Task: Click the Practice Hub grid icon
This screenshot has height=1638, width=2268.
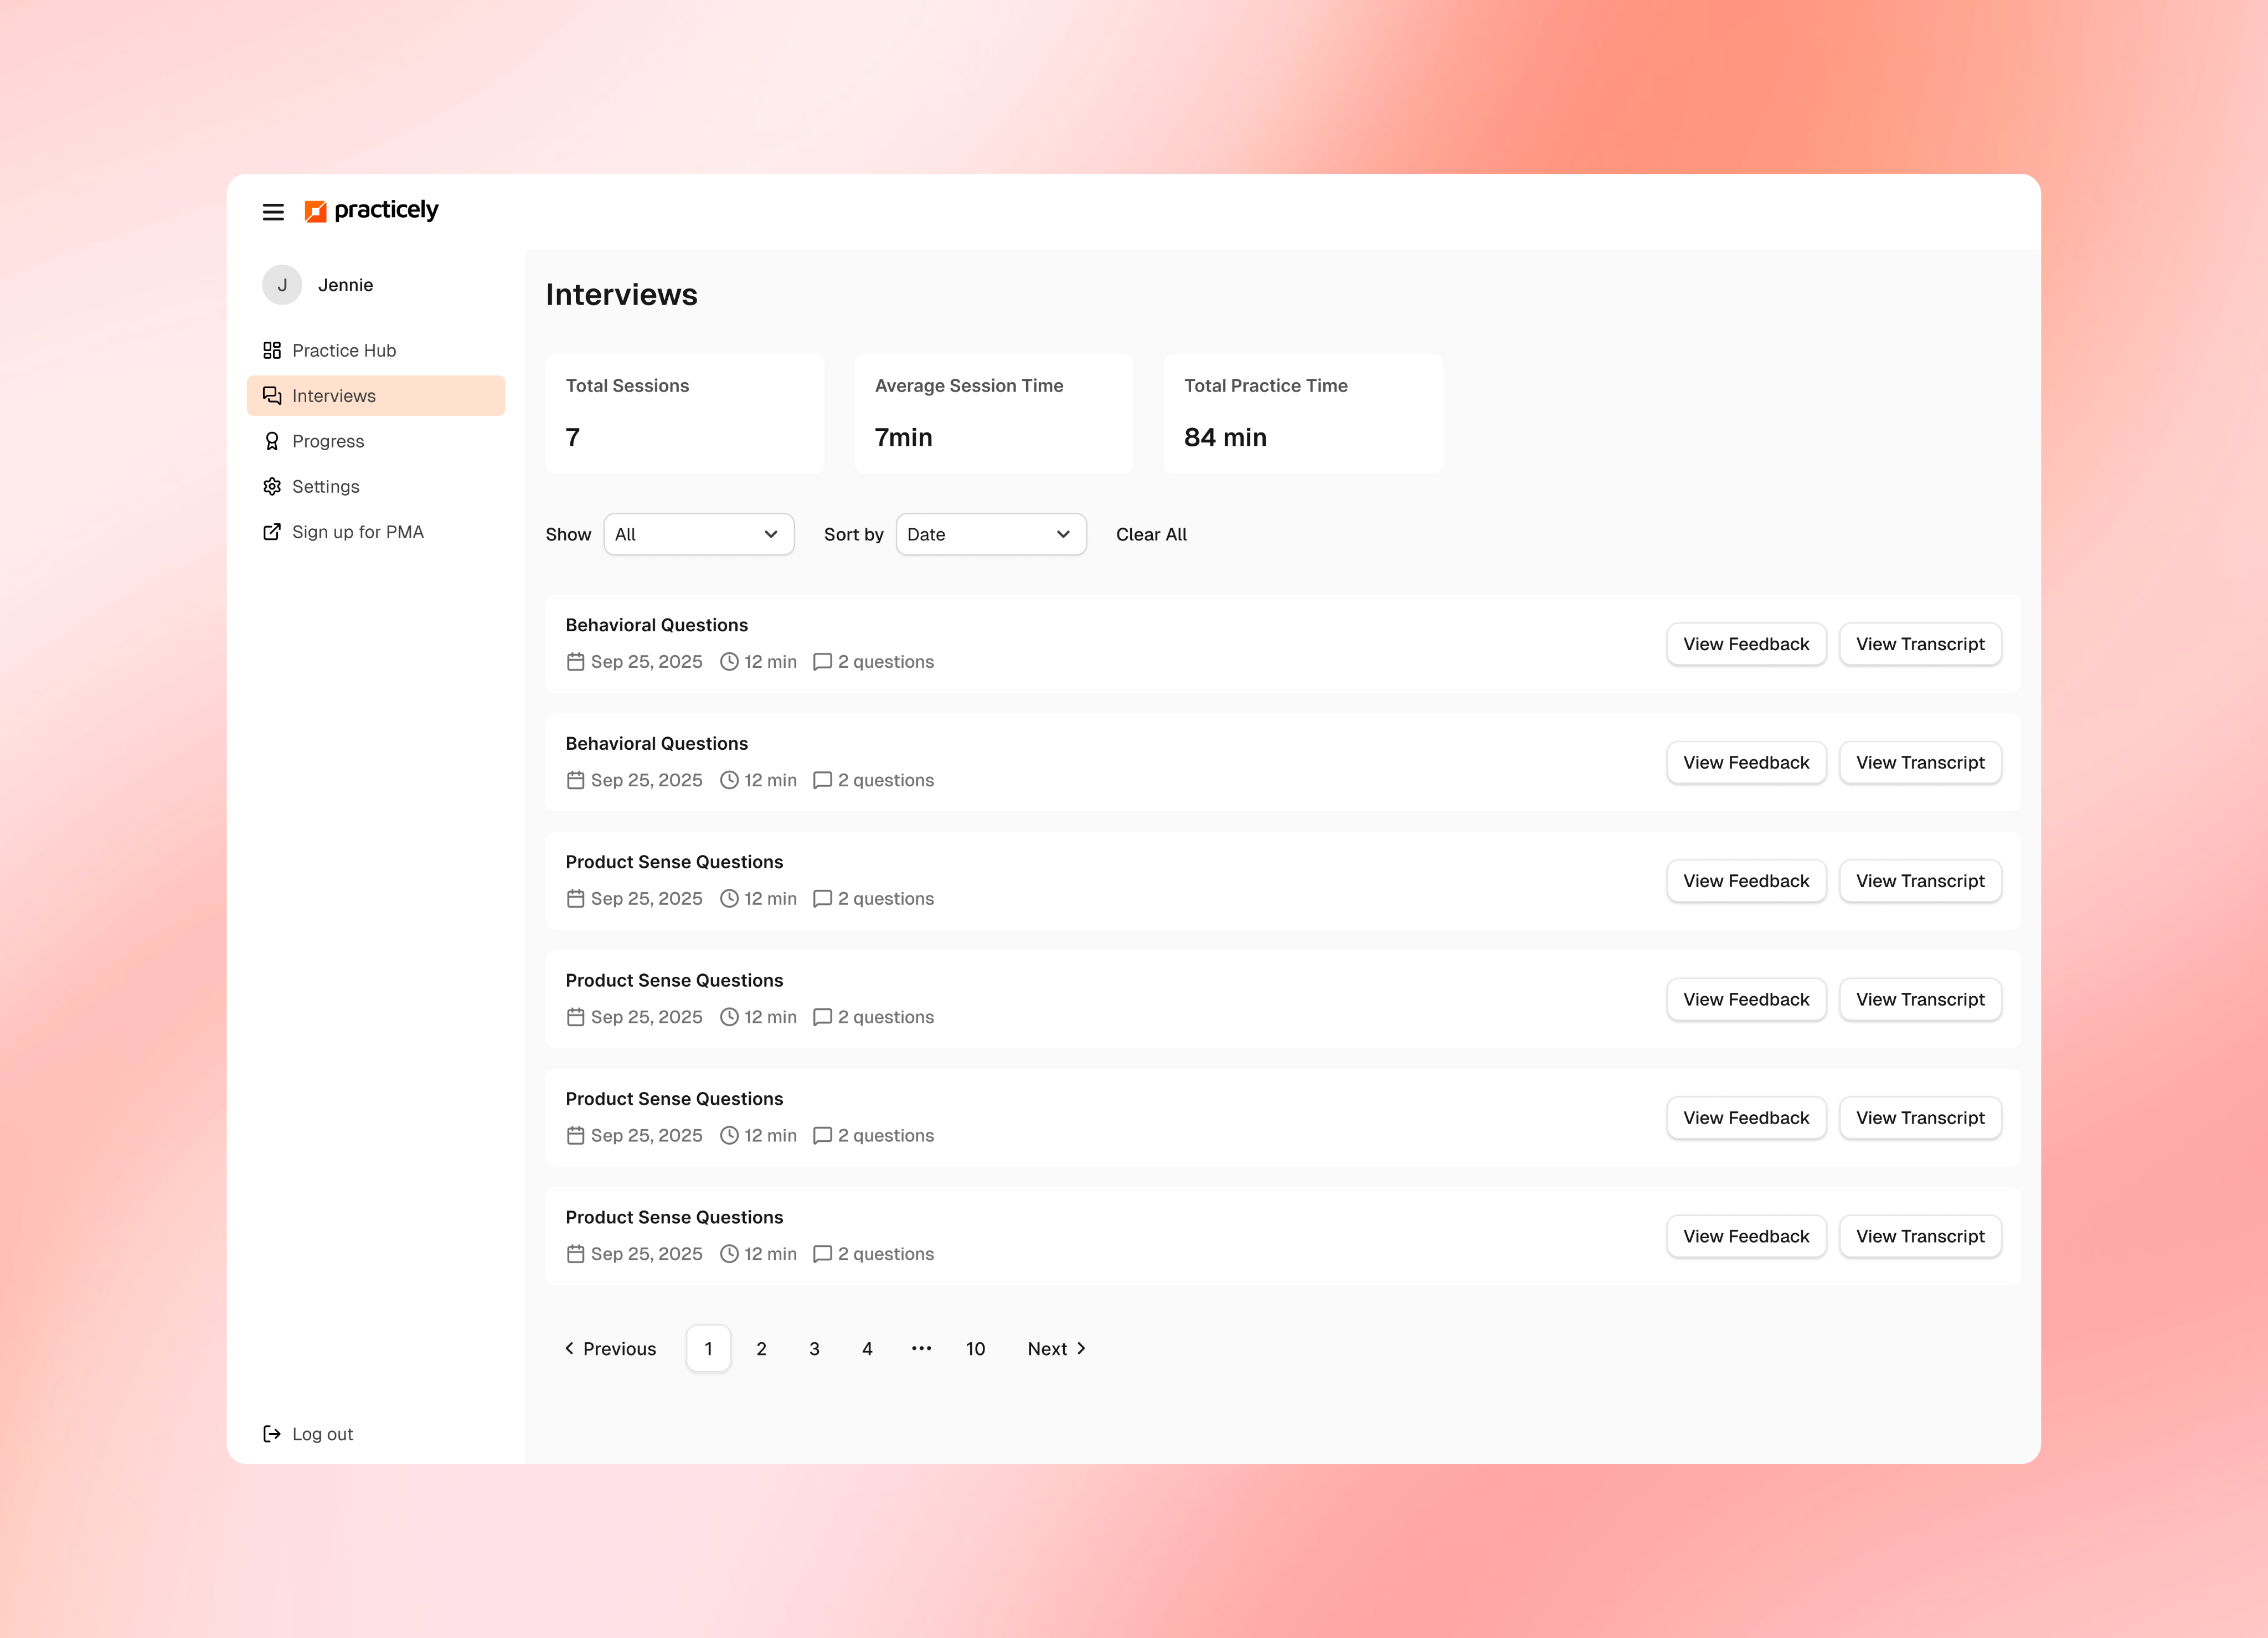Action: tap(272, 350)
